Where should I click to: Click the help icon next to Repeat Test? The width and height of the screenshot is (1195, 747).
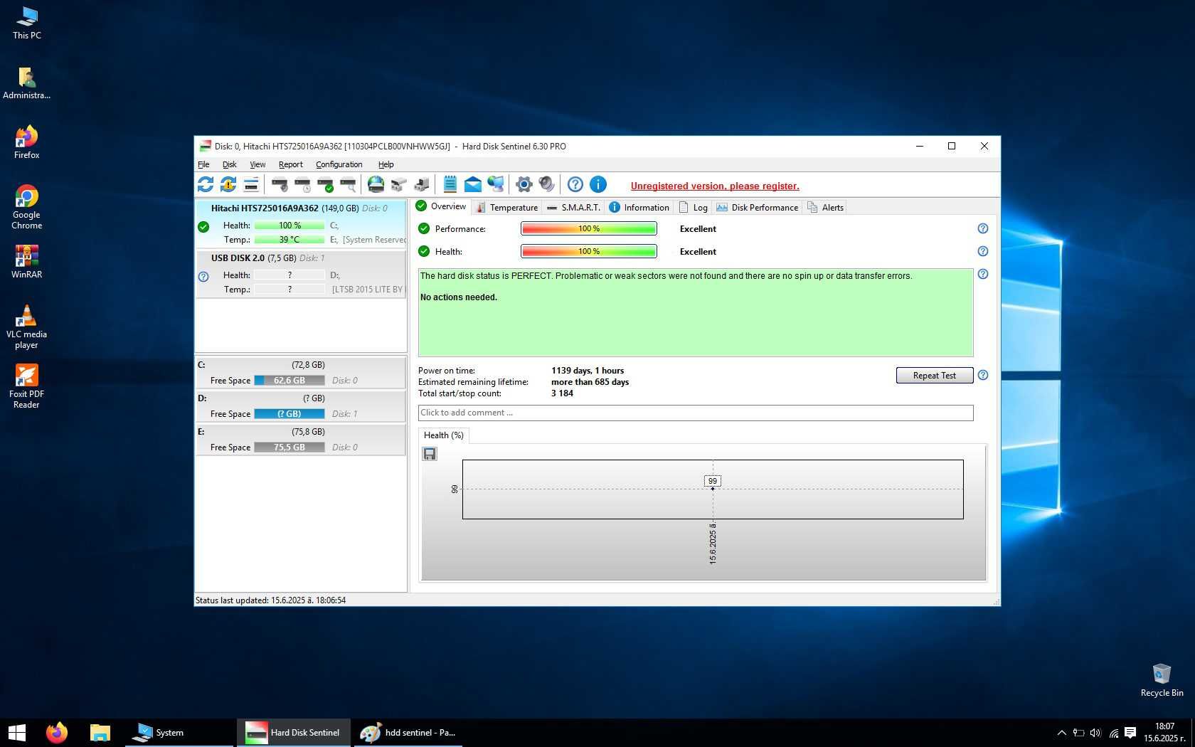point(983,375)
